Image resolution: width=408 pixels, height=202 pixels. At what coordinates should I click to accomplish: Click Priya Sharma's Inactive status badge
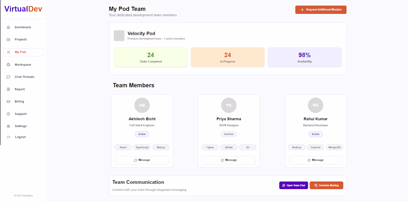point(229,134)
